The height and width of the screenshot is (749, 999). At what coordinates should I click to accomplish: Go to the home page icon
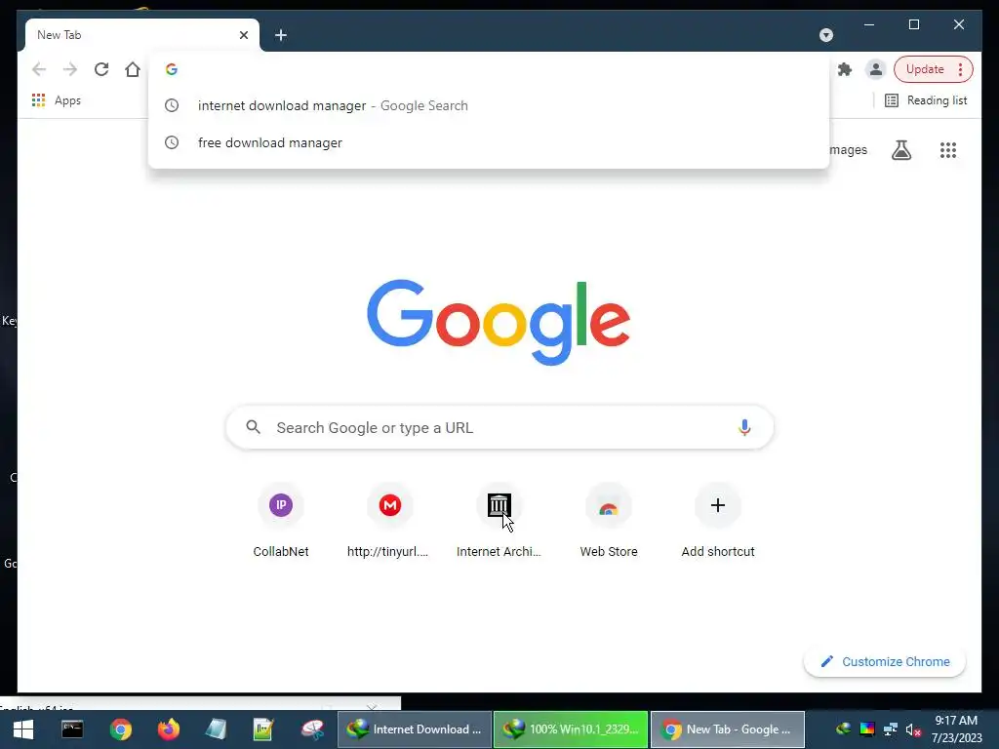(x=133, y=69)
